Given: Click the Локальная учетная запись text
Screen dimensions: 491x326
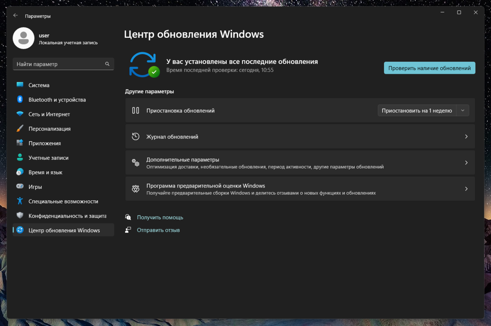Looking at the screenshot, I should (68, 43).
